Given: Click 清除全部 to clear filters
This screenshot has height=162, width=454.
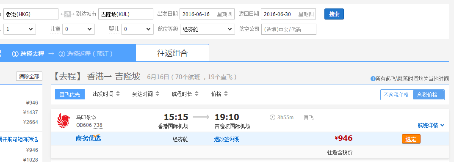Looking at the screenshot, I should 29,77.
